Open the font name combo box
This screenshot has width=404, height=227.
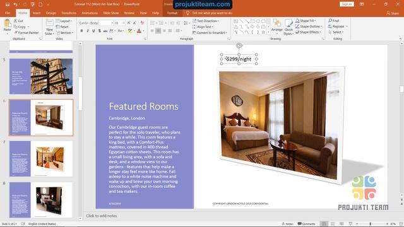(96, 23)
